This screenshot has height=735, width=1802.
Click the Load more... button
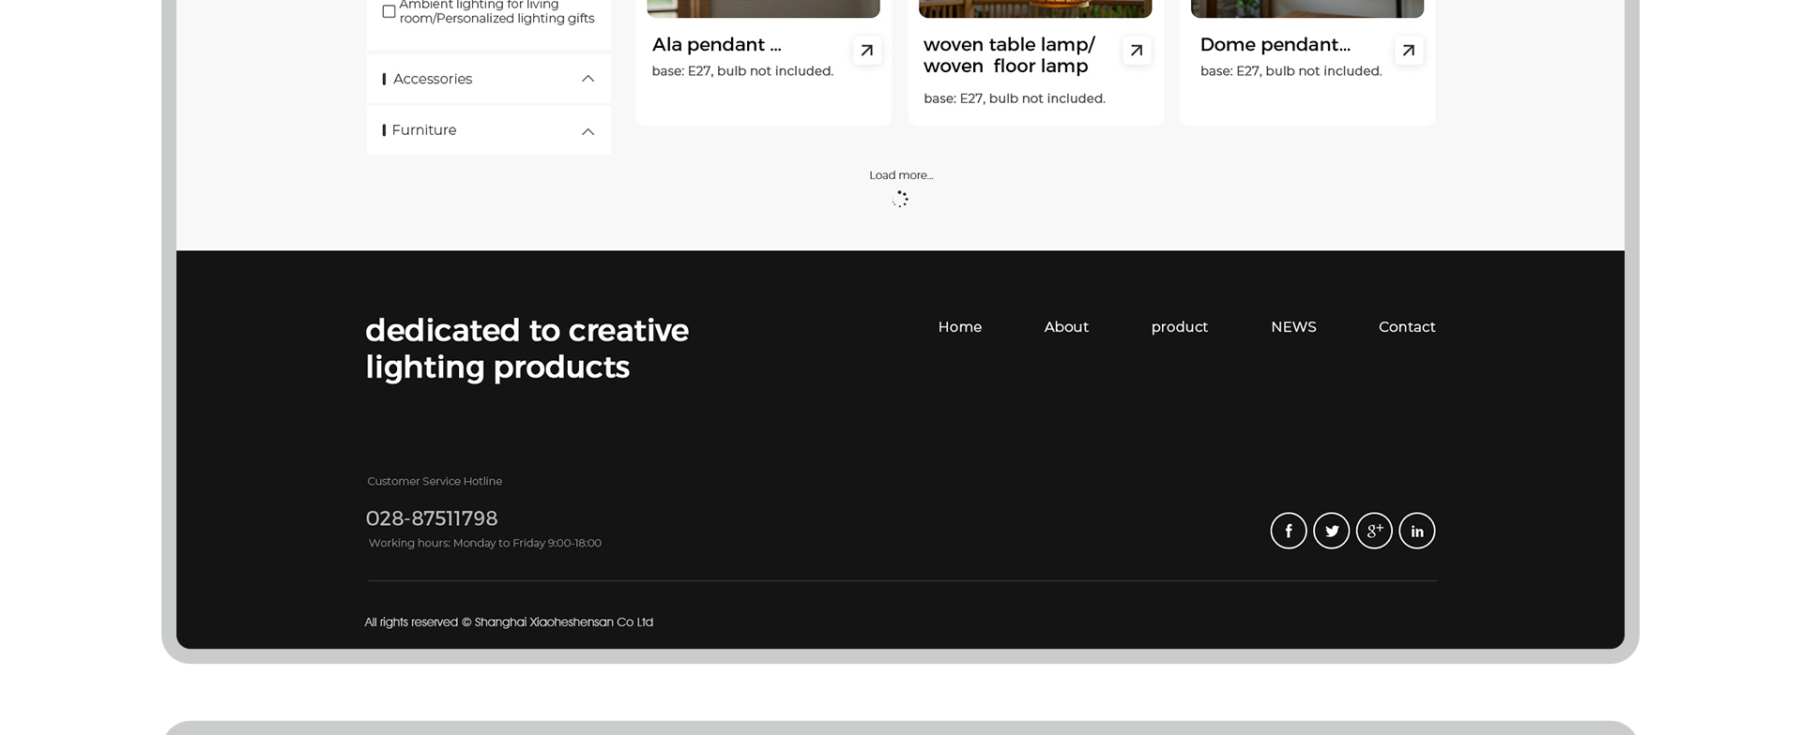901,175
